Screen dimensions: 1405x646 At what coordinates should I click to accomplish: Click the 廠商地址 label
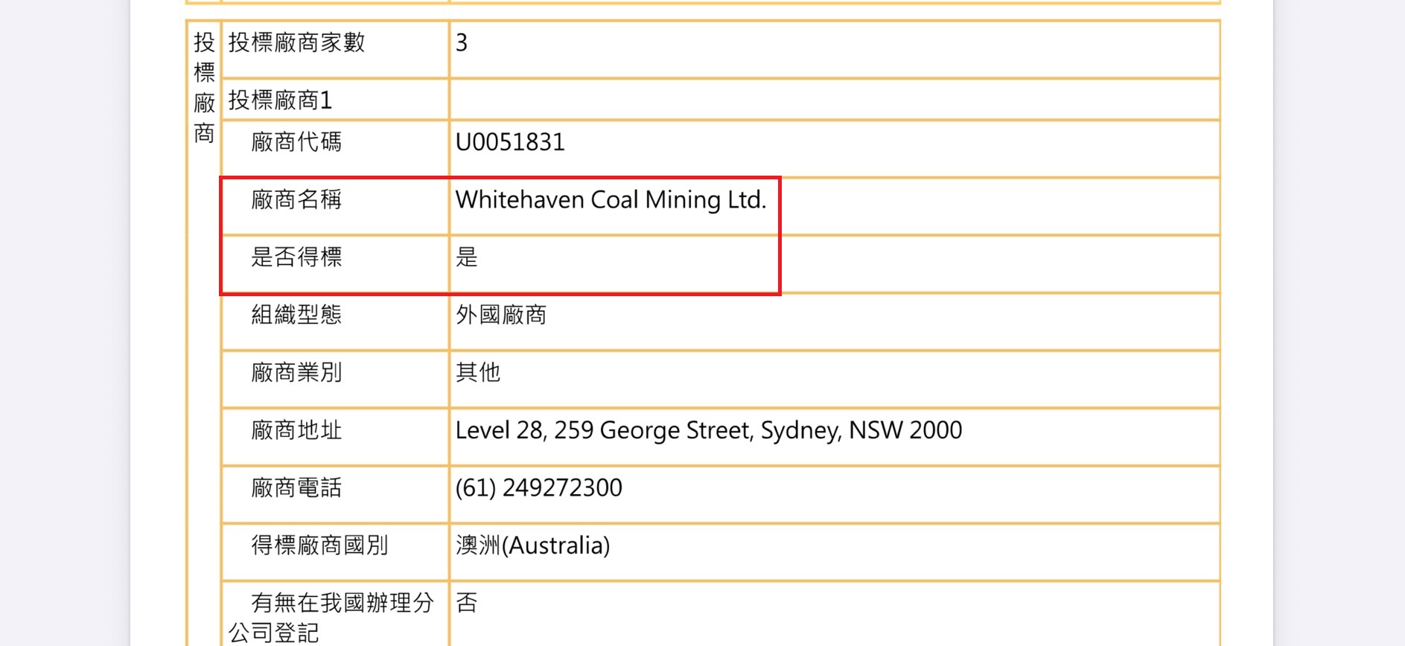(x=296, y=430)
